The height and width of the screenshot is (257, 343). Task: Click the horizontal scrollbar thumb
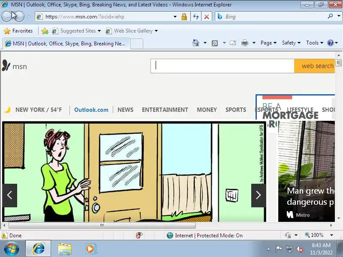tap(102, 225)
